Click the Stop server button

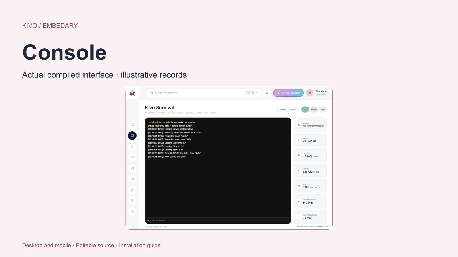[x=323, y=109]
